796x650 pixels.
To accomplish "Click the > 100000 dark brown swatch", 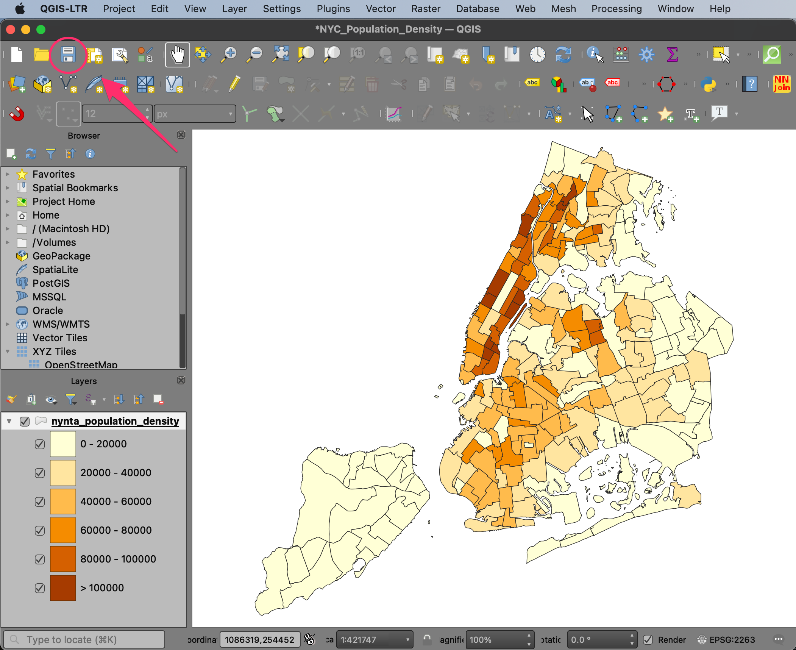I will [63, 588].
